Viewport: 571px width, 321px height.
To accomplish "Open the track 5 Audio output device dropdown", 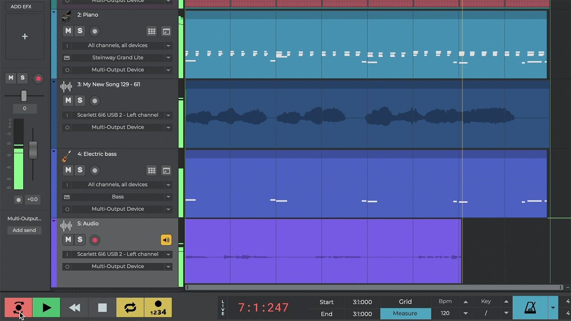I will click(x=117, y=266).
